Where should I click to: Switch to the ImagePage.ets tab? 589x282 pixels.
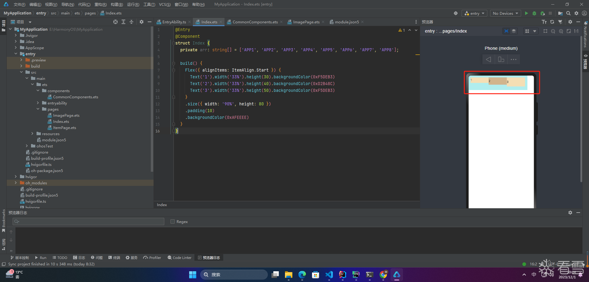tap(306, 22)
